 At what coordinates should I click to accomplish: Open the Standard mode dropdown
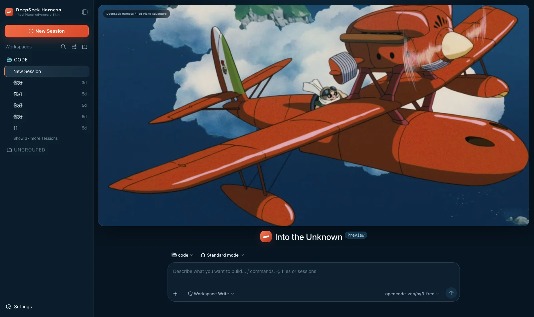point(222,255)
